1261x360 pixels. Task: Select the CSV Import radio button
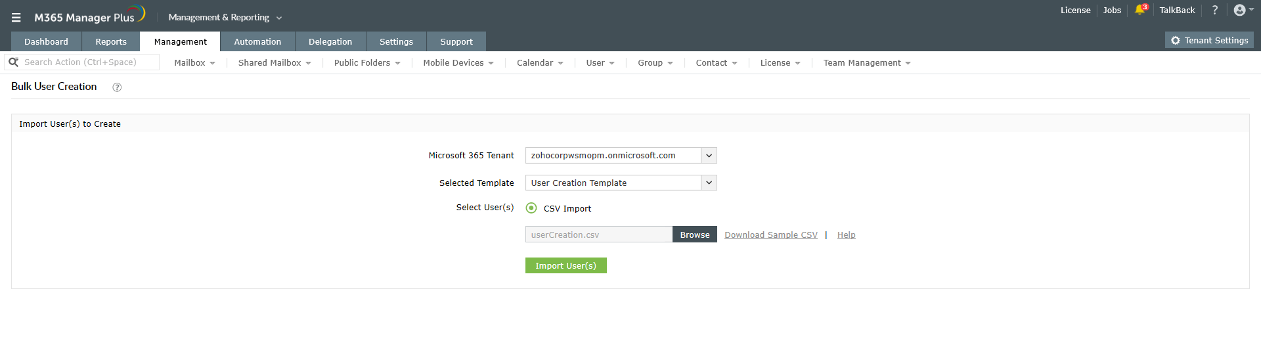[x=531, y=208]
